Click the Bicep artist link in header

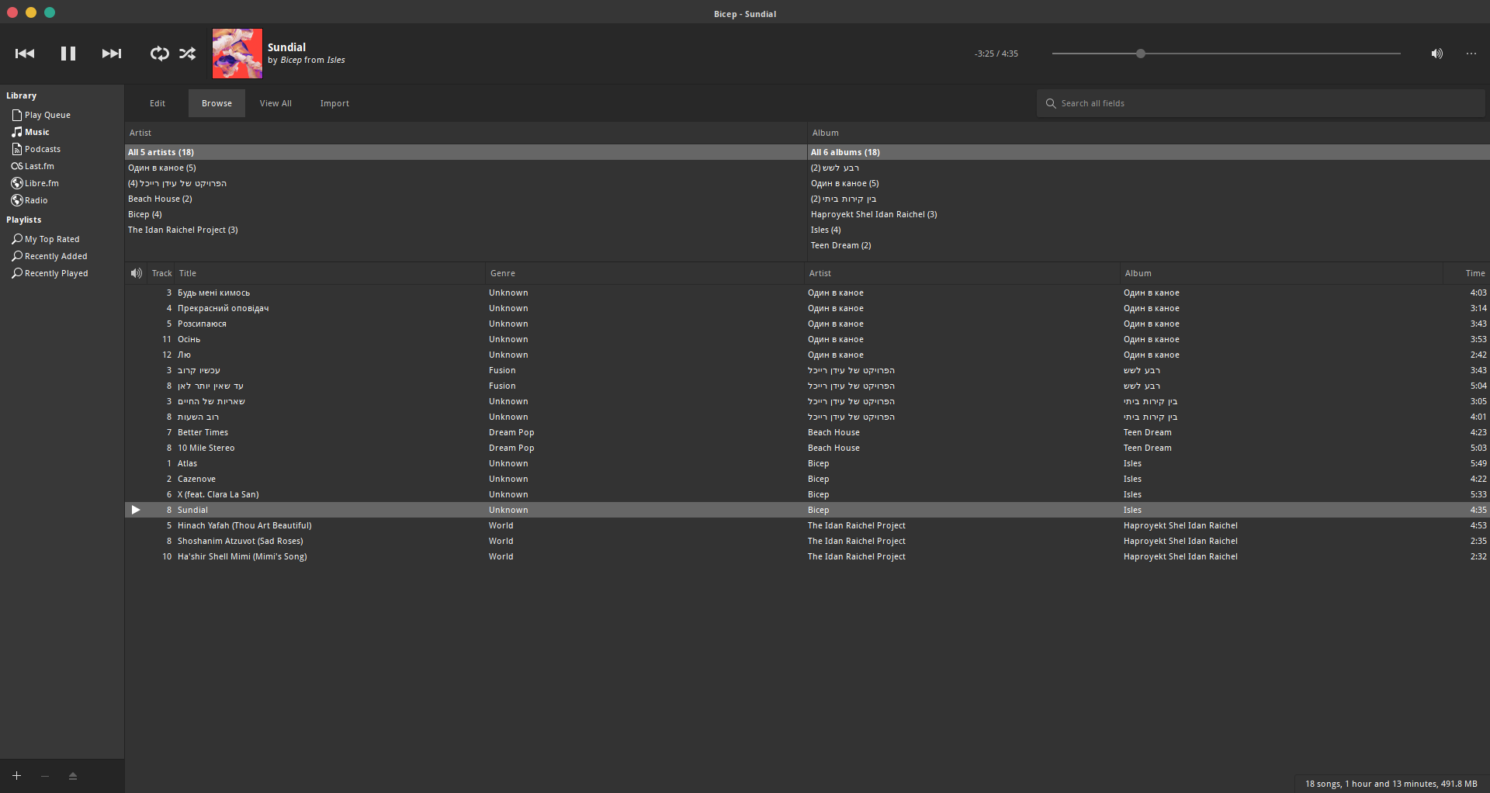click(x=291, y=60)
